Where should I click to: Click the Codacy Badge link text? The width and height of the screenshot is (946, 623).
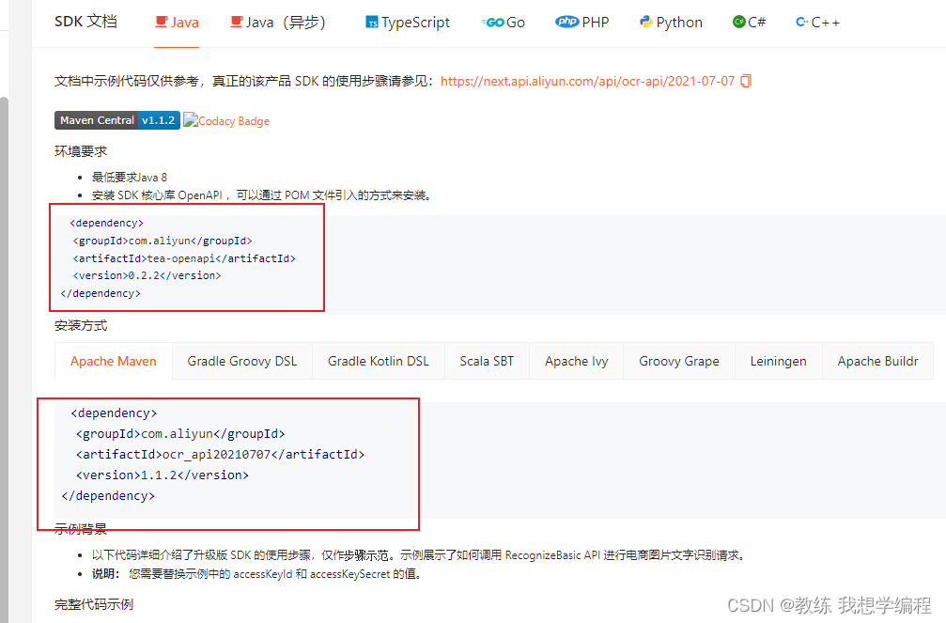tap(234, 120)
